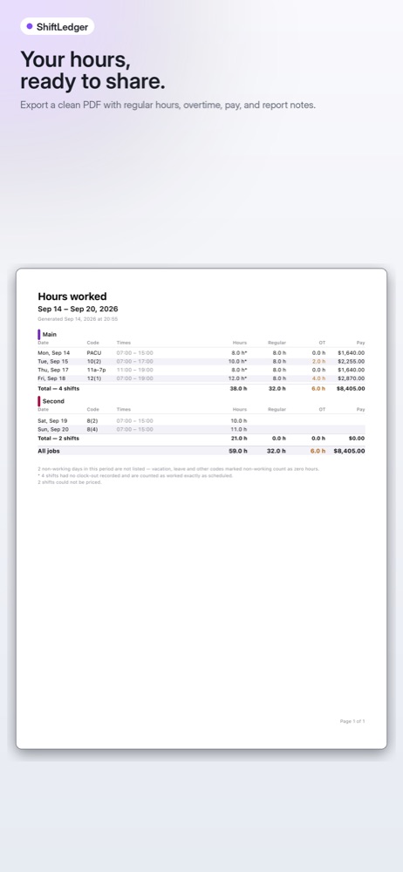Click the purple color bar beside Main

39,334
